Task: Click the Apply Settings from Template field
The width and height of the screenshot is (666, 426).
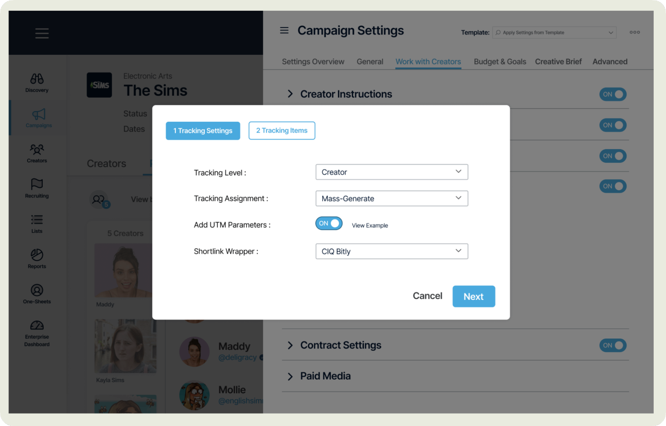Action: point(554,33)
